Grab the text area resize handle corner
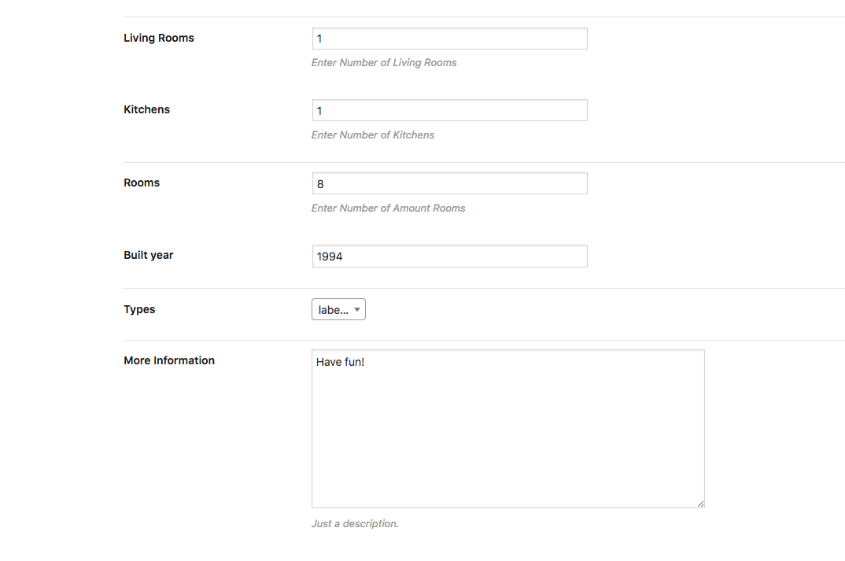This screenshot has width=845, height=561. click(x=700, y=504)
